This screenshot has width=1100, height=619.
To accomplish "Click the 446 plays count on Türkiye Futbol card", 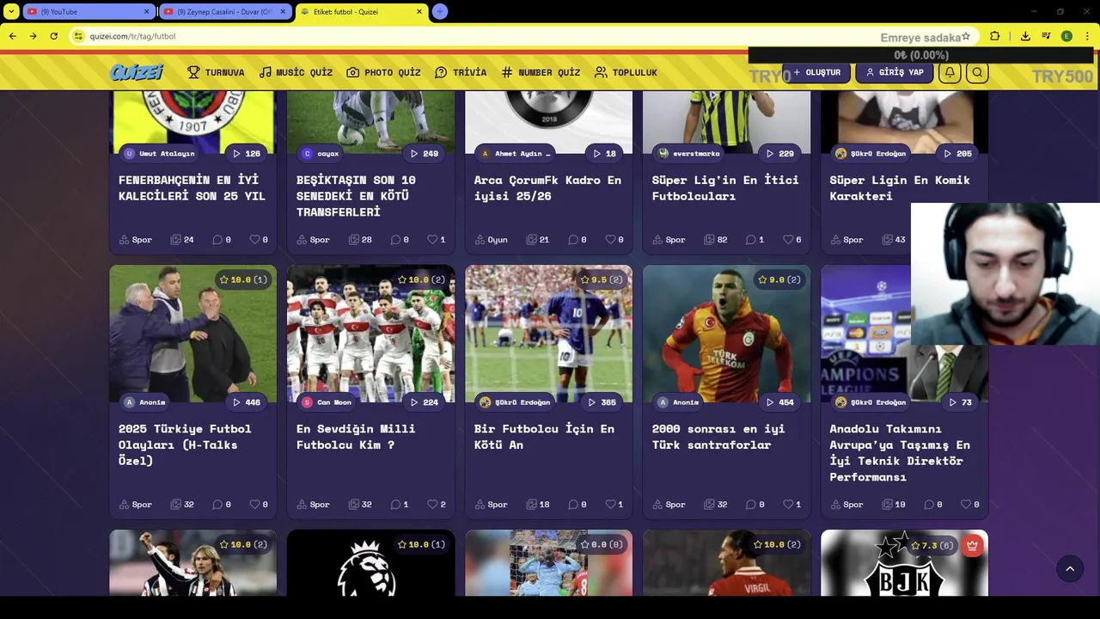I will 246,401.
